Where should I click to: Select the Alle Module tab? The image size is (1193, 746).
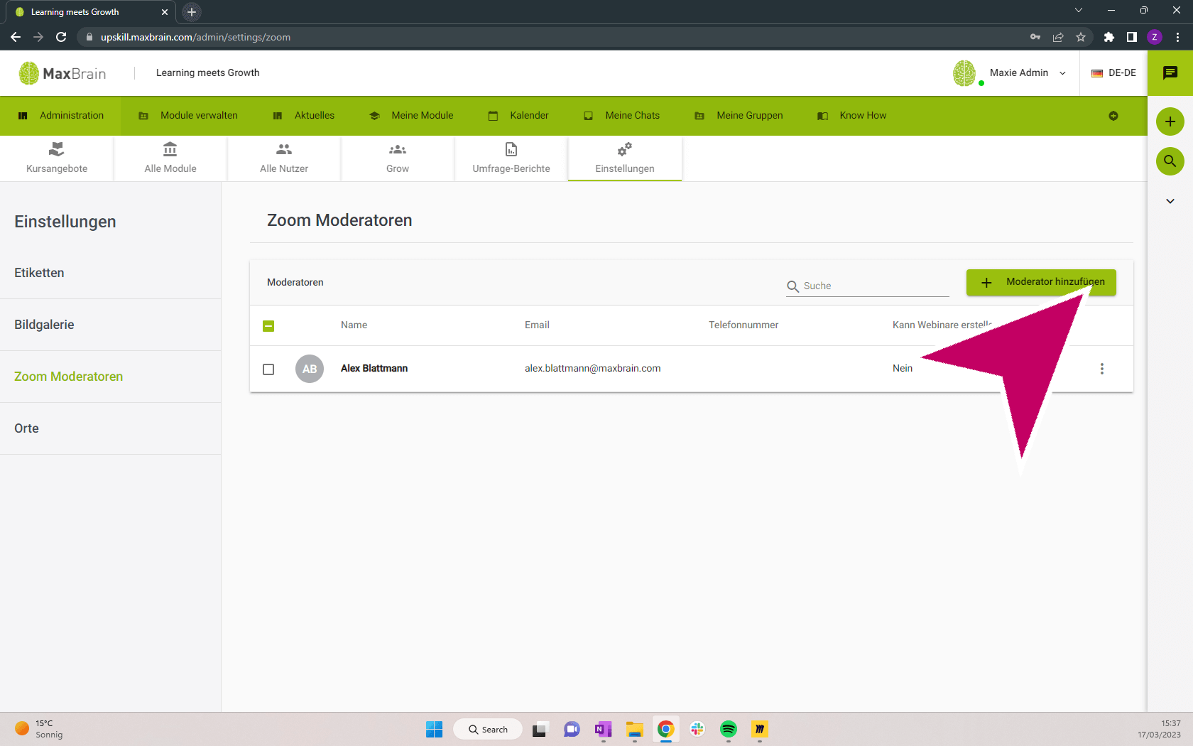click(x=170, y=158)
